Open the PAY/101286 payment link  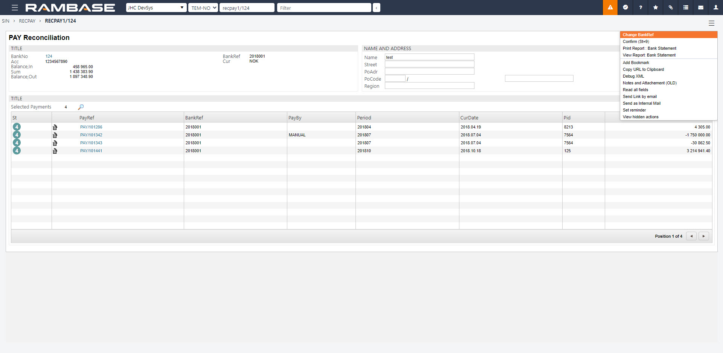pyautogui.click(x=91, y=127)
